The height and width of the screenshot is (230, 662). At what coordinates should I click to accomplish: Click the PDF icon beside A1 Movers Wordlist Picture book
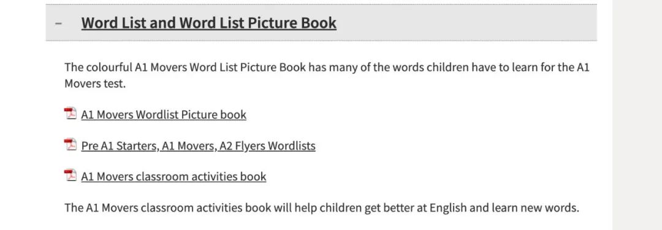pos(70,114)
